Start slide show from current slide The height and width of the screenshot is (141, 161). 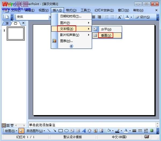[12, 125]
